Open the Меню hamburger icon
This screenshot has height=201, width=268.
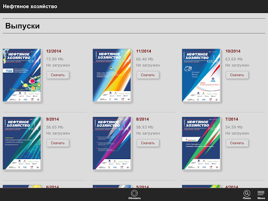[261, 195]
